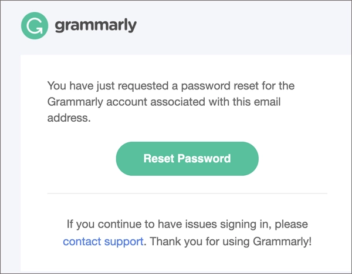The image size is (352, 274).
Task: Click the word 'Reset' on the green button
Action: pos(157,158)
